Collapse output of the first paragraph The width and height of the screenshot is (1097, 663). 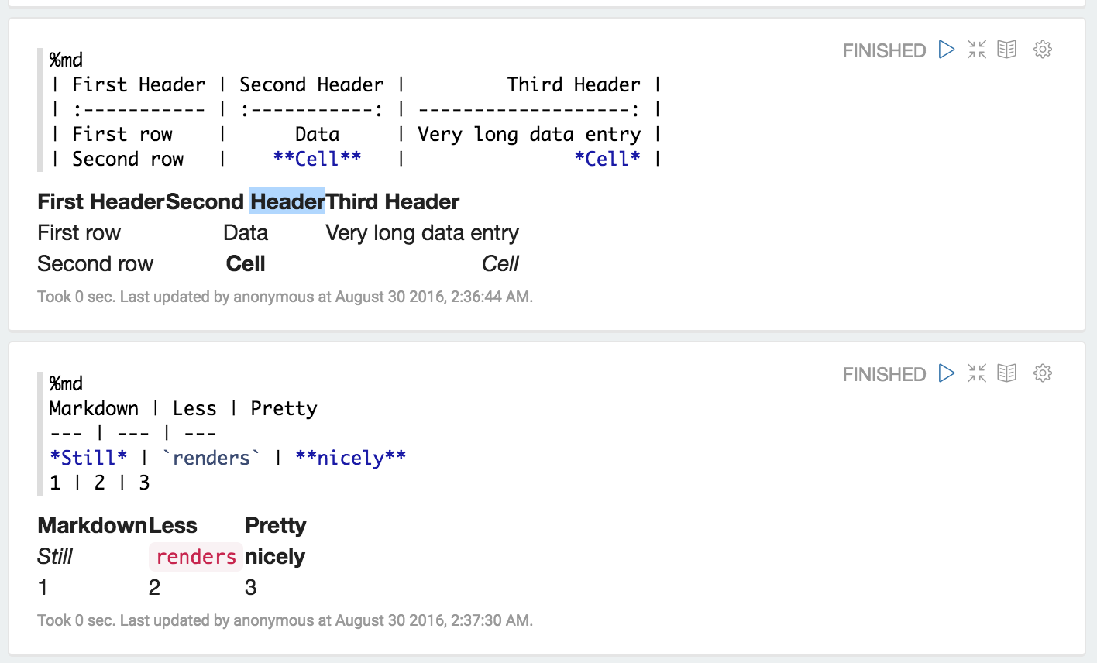[976, 49]
